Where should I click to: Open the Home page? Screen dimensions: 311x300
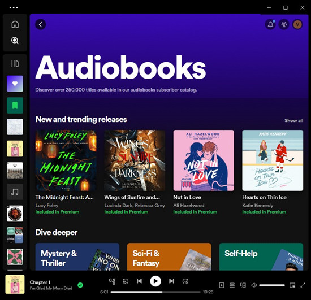(x=15, y=24)
